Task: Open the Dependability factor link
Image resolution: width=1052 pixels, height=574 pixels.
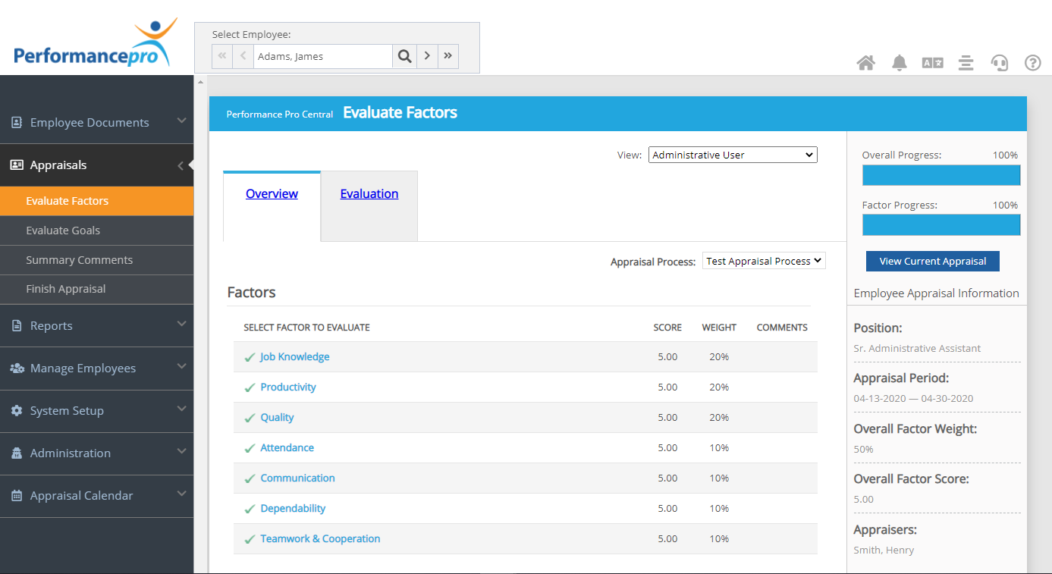Action: [293, 508]
